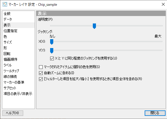Open 項目の表示/非表示 page
Screen dimensions: 167x119
(18, 94)
